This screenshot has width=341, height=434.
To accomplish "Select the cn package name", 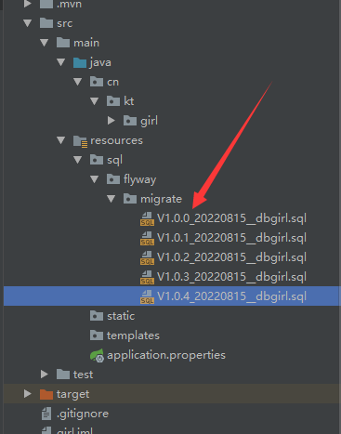I will click(112, 82).
